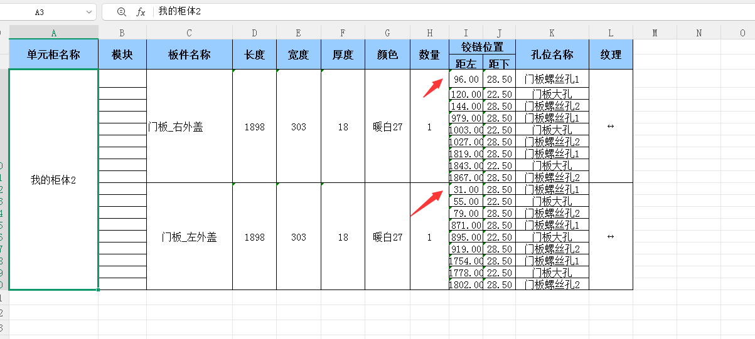This screenshot has width=755, height=339.
Task: Click the 79.00 cell in 距左 column
Action: [x=466, y=213]
